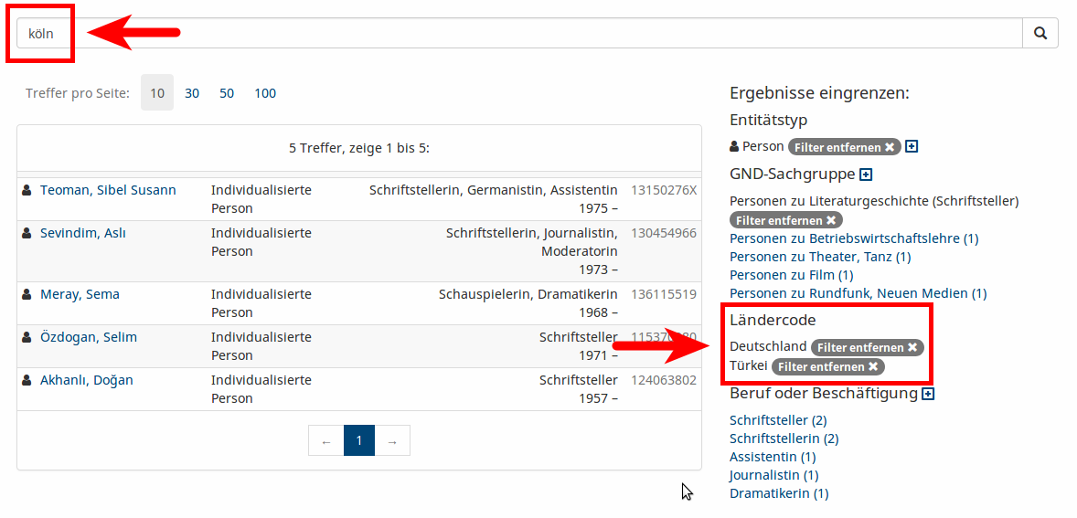
Task: Click the magnifying glass search button
Action: tap(1040, 33)
